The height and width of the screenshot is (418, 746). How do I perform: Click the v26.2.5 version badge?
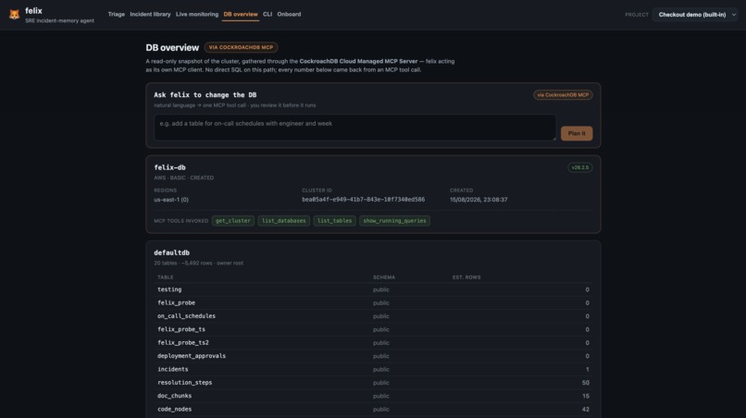tap(580, 167)
